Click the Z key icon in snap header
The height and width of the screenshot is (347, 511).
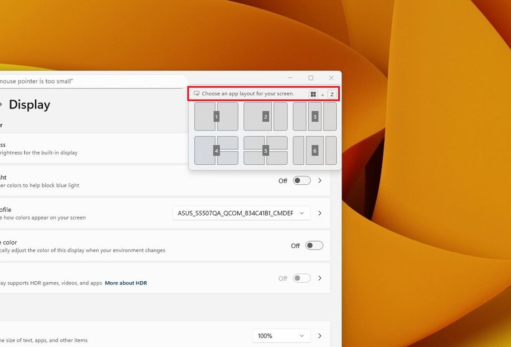click(x=332, y=94)
